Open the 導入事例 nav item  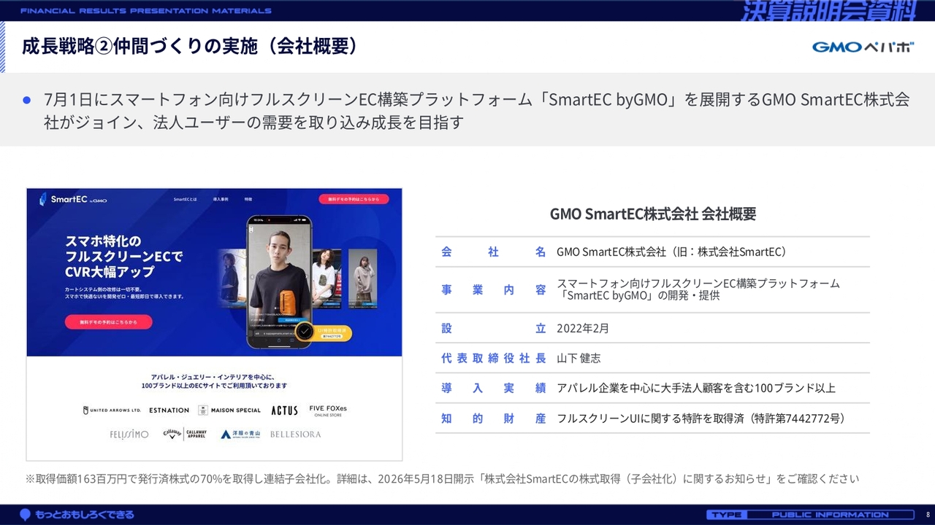coord(221,199)
